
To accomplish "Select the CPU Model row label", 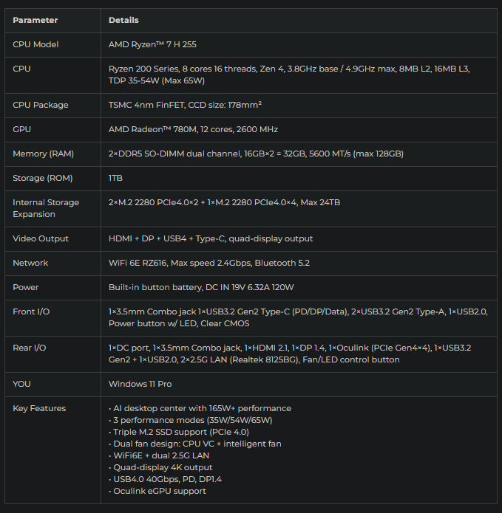I will click(x=35, y=44).
